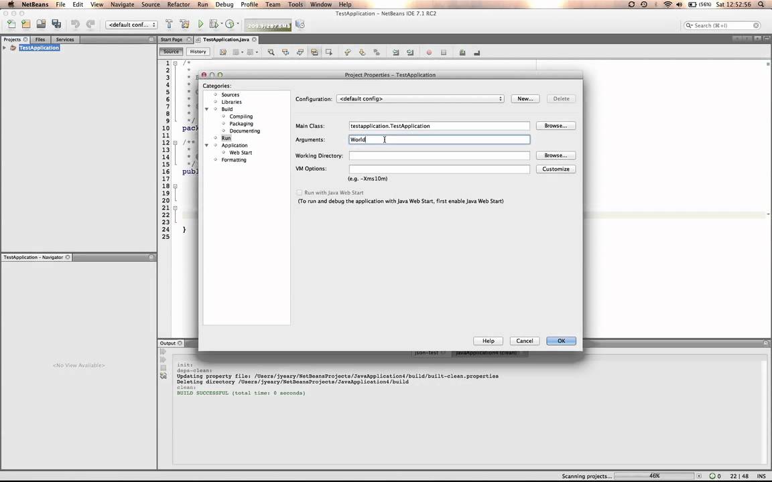Click the Profile Project clock icon
The height and width of the screenshot is (482, 772).
(229, 24)
